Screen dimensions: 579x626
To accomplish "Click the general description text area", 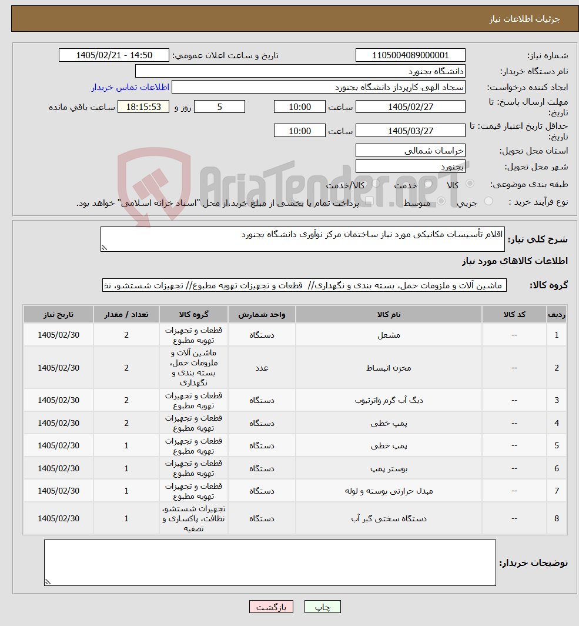I will coord(302,239).
